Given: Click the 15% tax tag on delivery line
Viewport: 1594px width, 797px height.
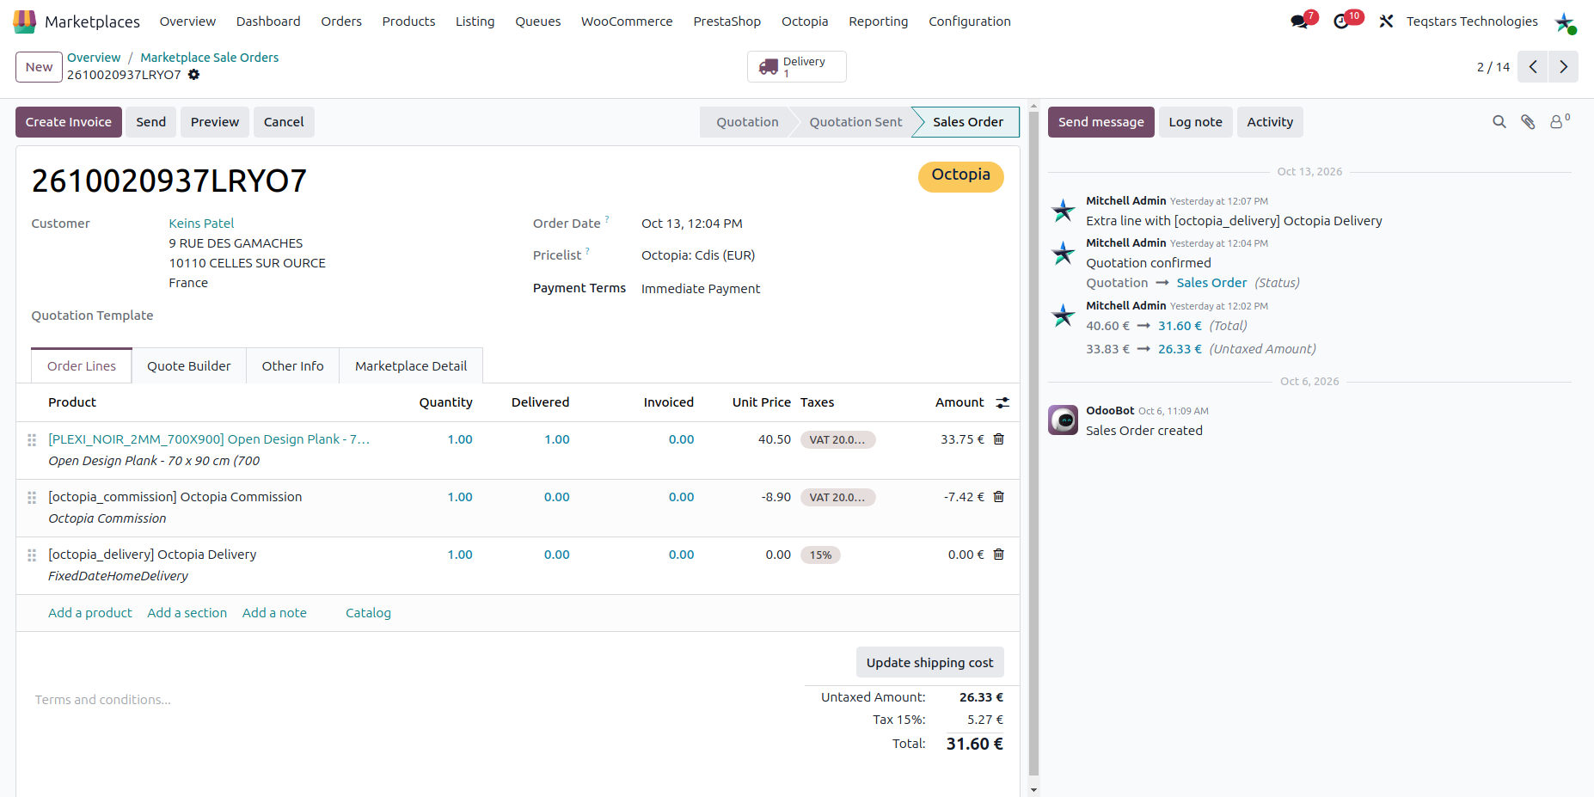Looking at the screenshot, I should coord(820,555).
